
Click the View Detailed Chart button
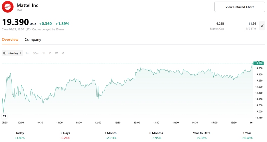239,7
